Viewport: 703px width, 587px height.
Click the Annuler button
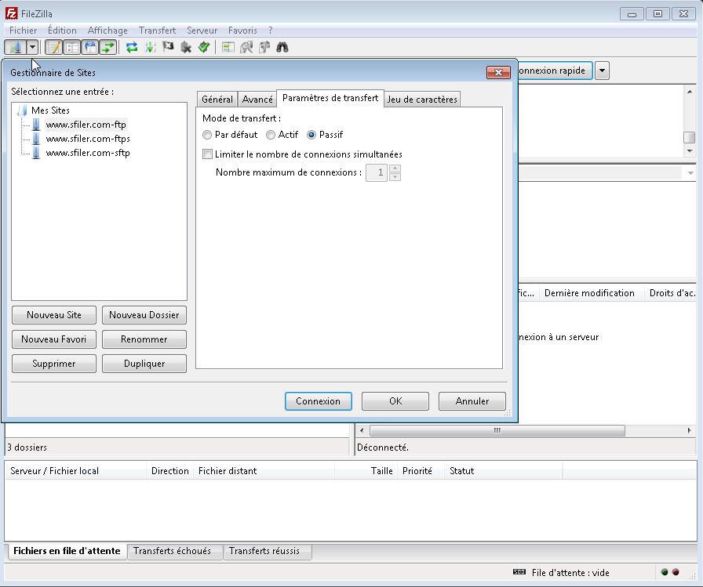pos(472,401)
